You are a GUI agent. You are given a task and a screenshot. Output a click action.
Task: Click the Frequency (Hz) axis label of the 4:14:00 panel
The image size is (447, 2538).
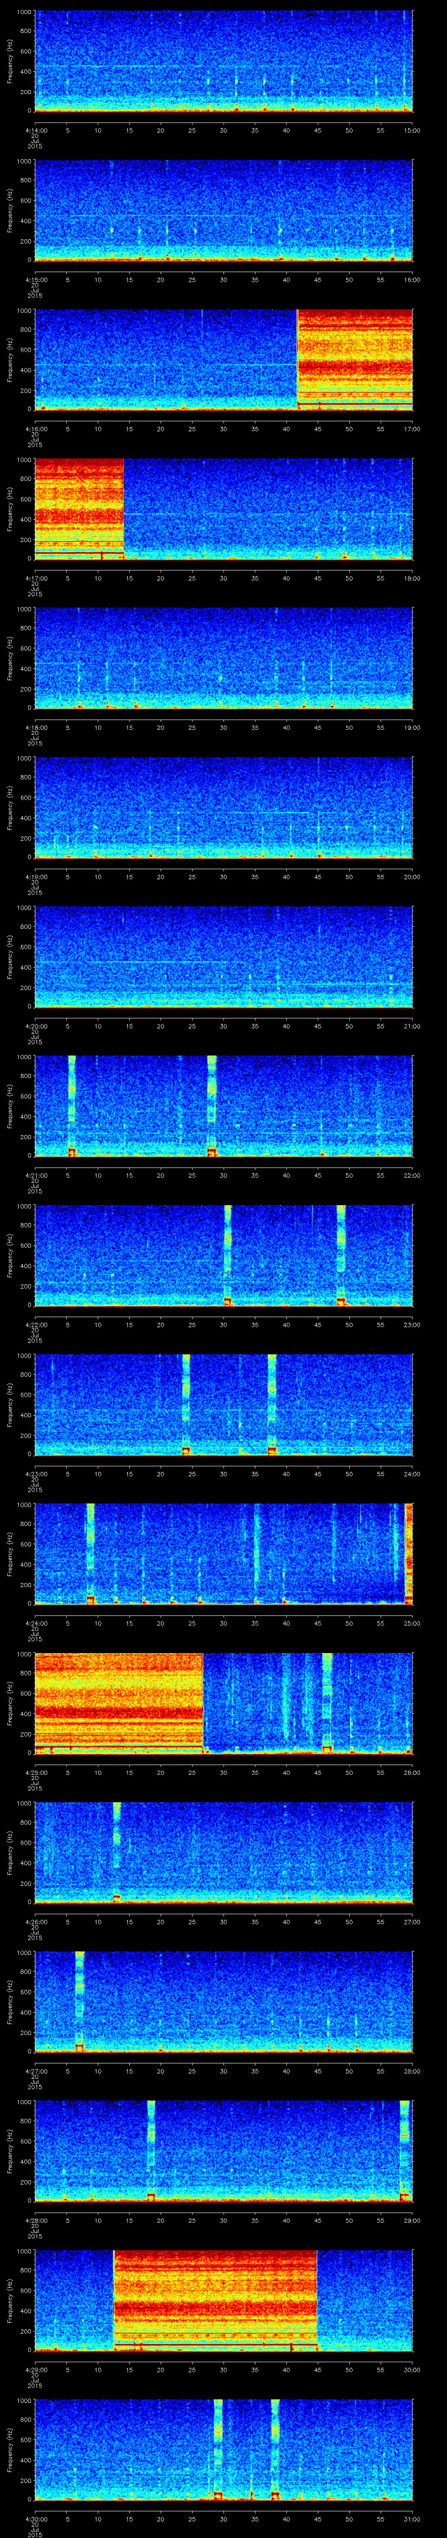(10, 61)
